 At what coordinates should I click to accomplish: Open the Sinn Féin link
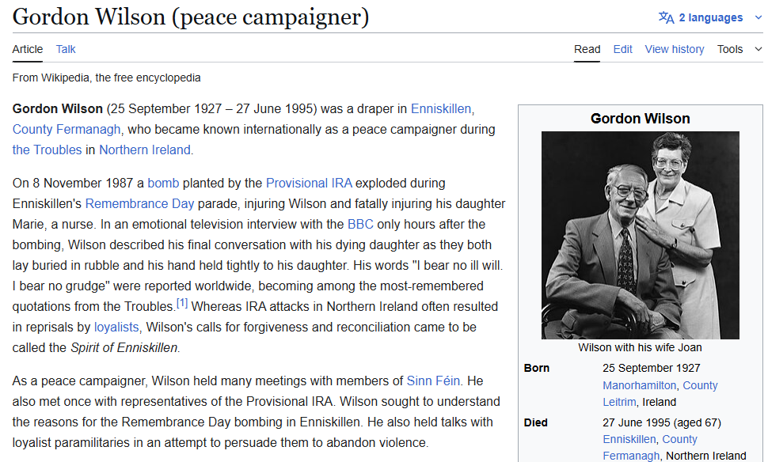click(x=433, y=381)
